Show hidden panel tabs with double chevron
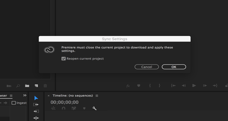Image resolution: width=228 pixels, height=121 pixels. pyautogui.click(x=25, y=95)
